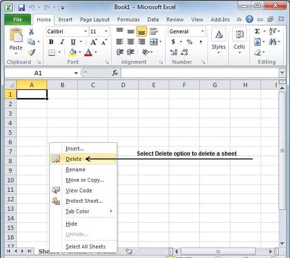Open the Tab Color submenu
Image resolution: width=290 pixels, height=258 pixels.
83,211
